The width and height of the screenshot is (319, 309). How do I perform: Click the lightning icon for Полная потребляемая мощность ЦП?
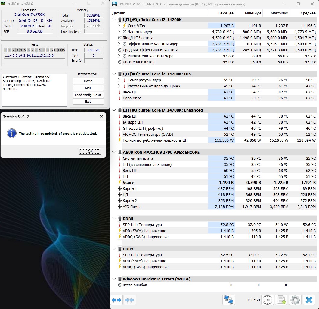(120, 140)
